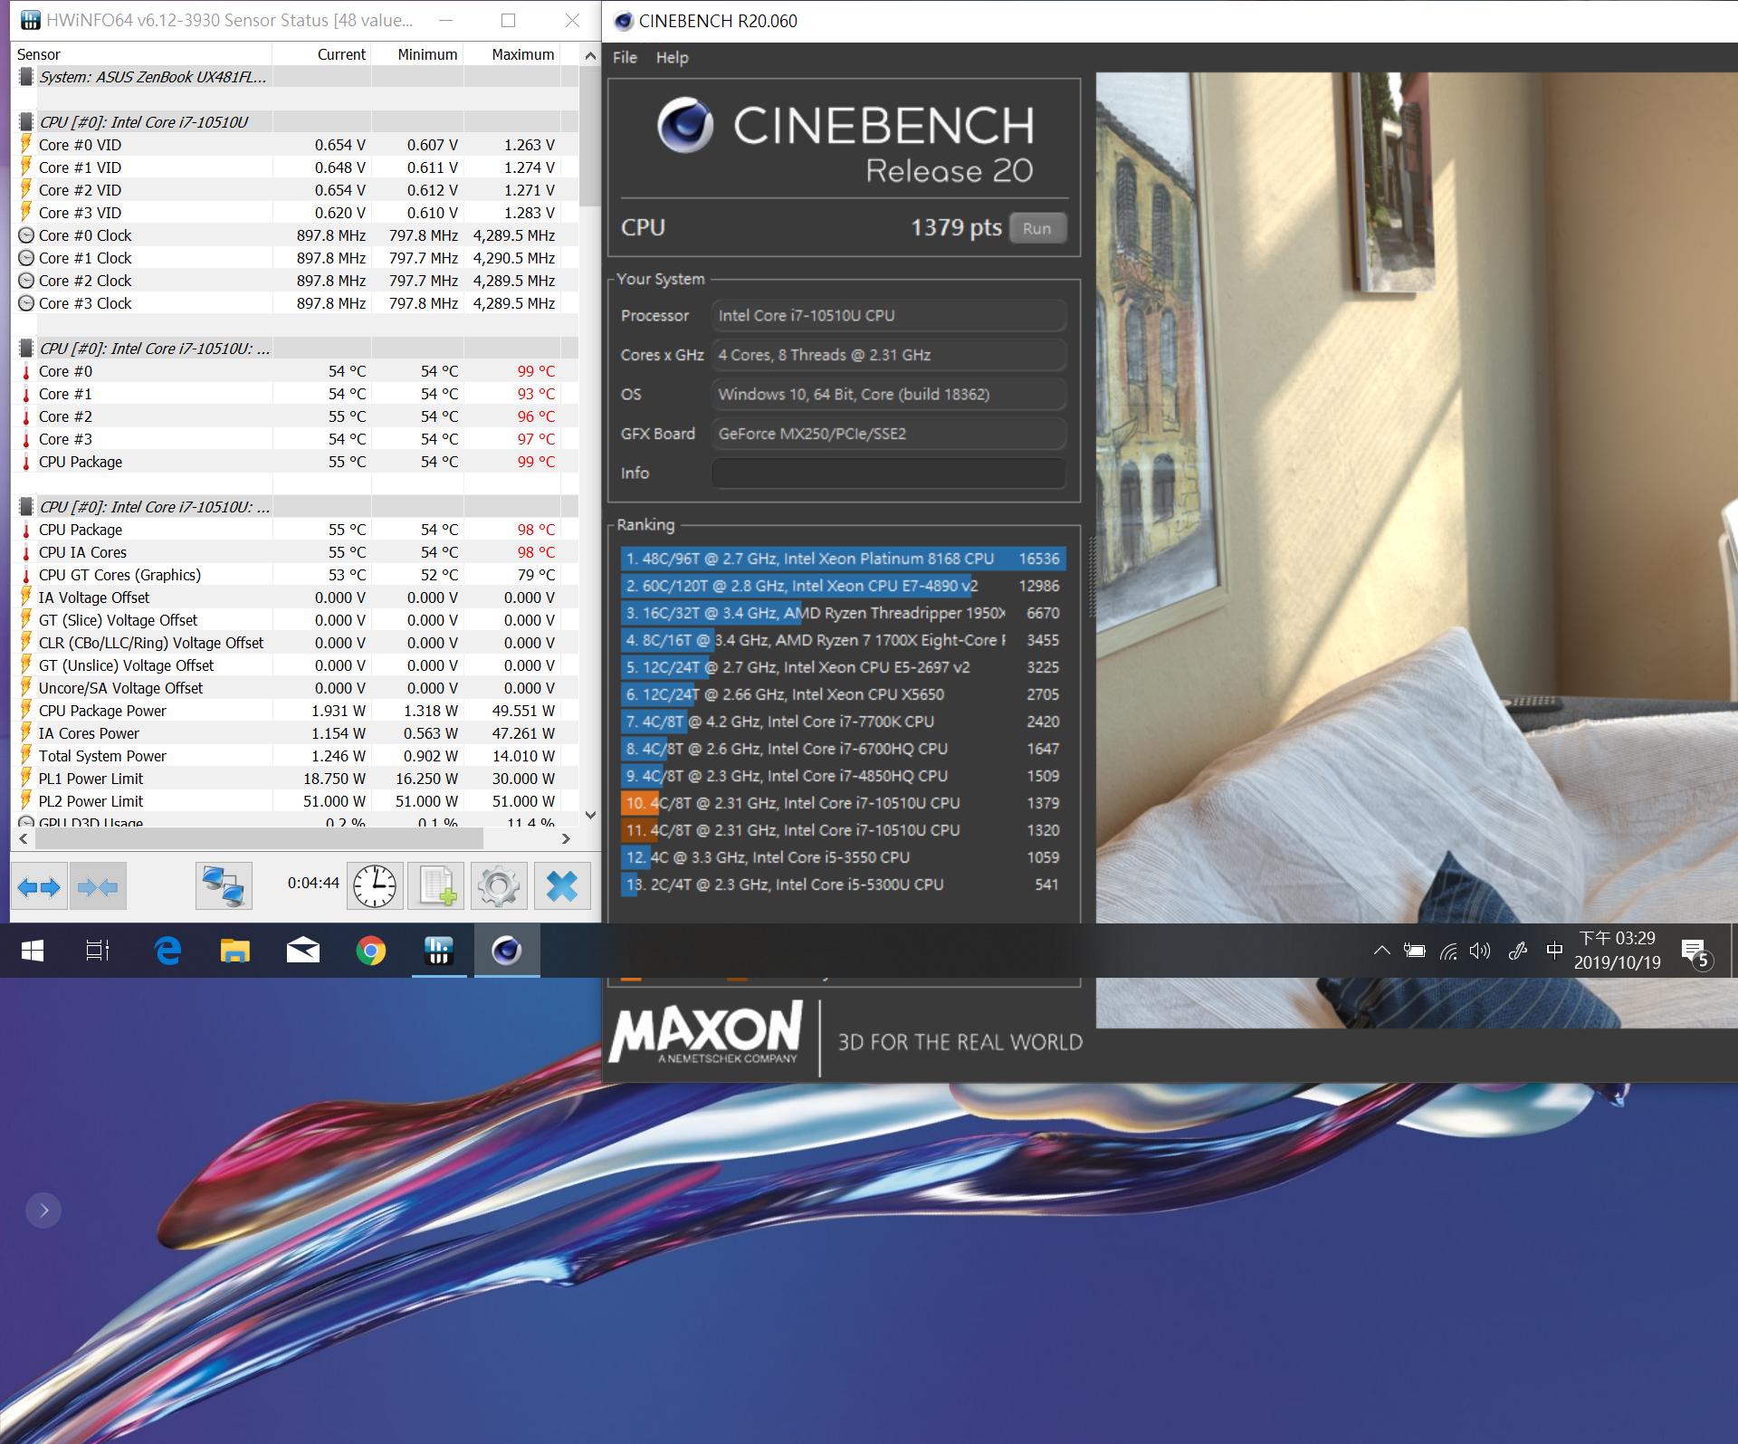
Task: Select ranking entry AMD Ryzen 7 1700X
Action: click(843, 640)
